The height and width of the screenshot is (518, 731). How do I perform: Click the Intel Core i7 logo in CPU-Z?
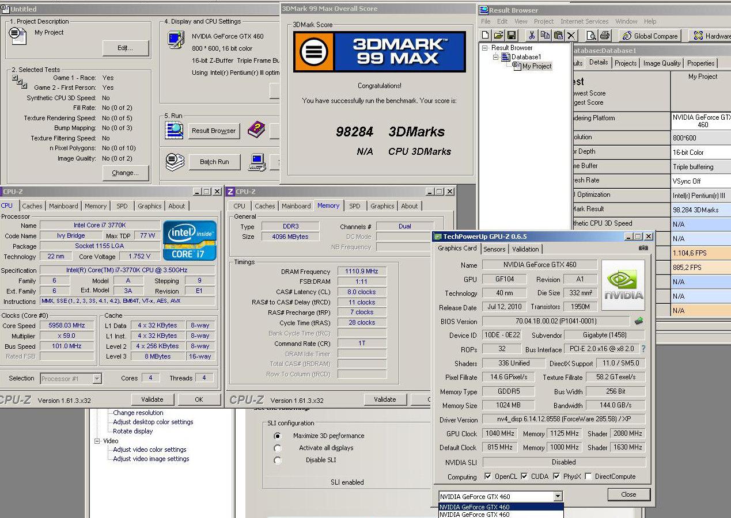(x=190, y=240)
